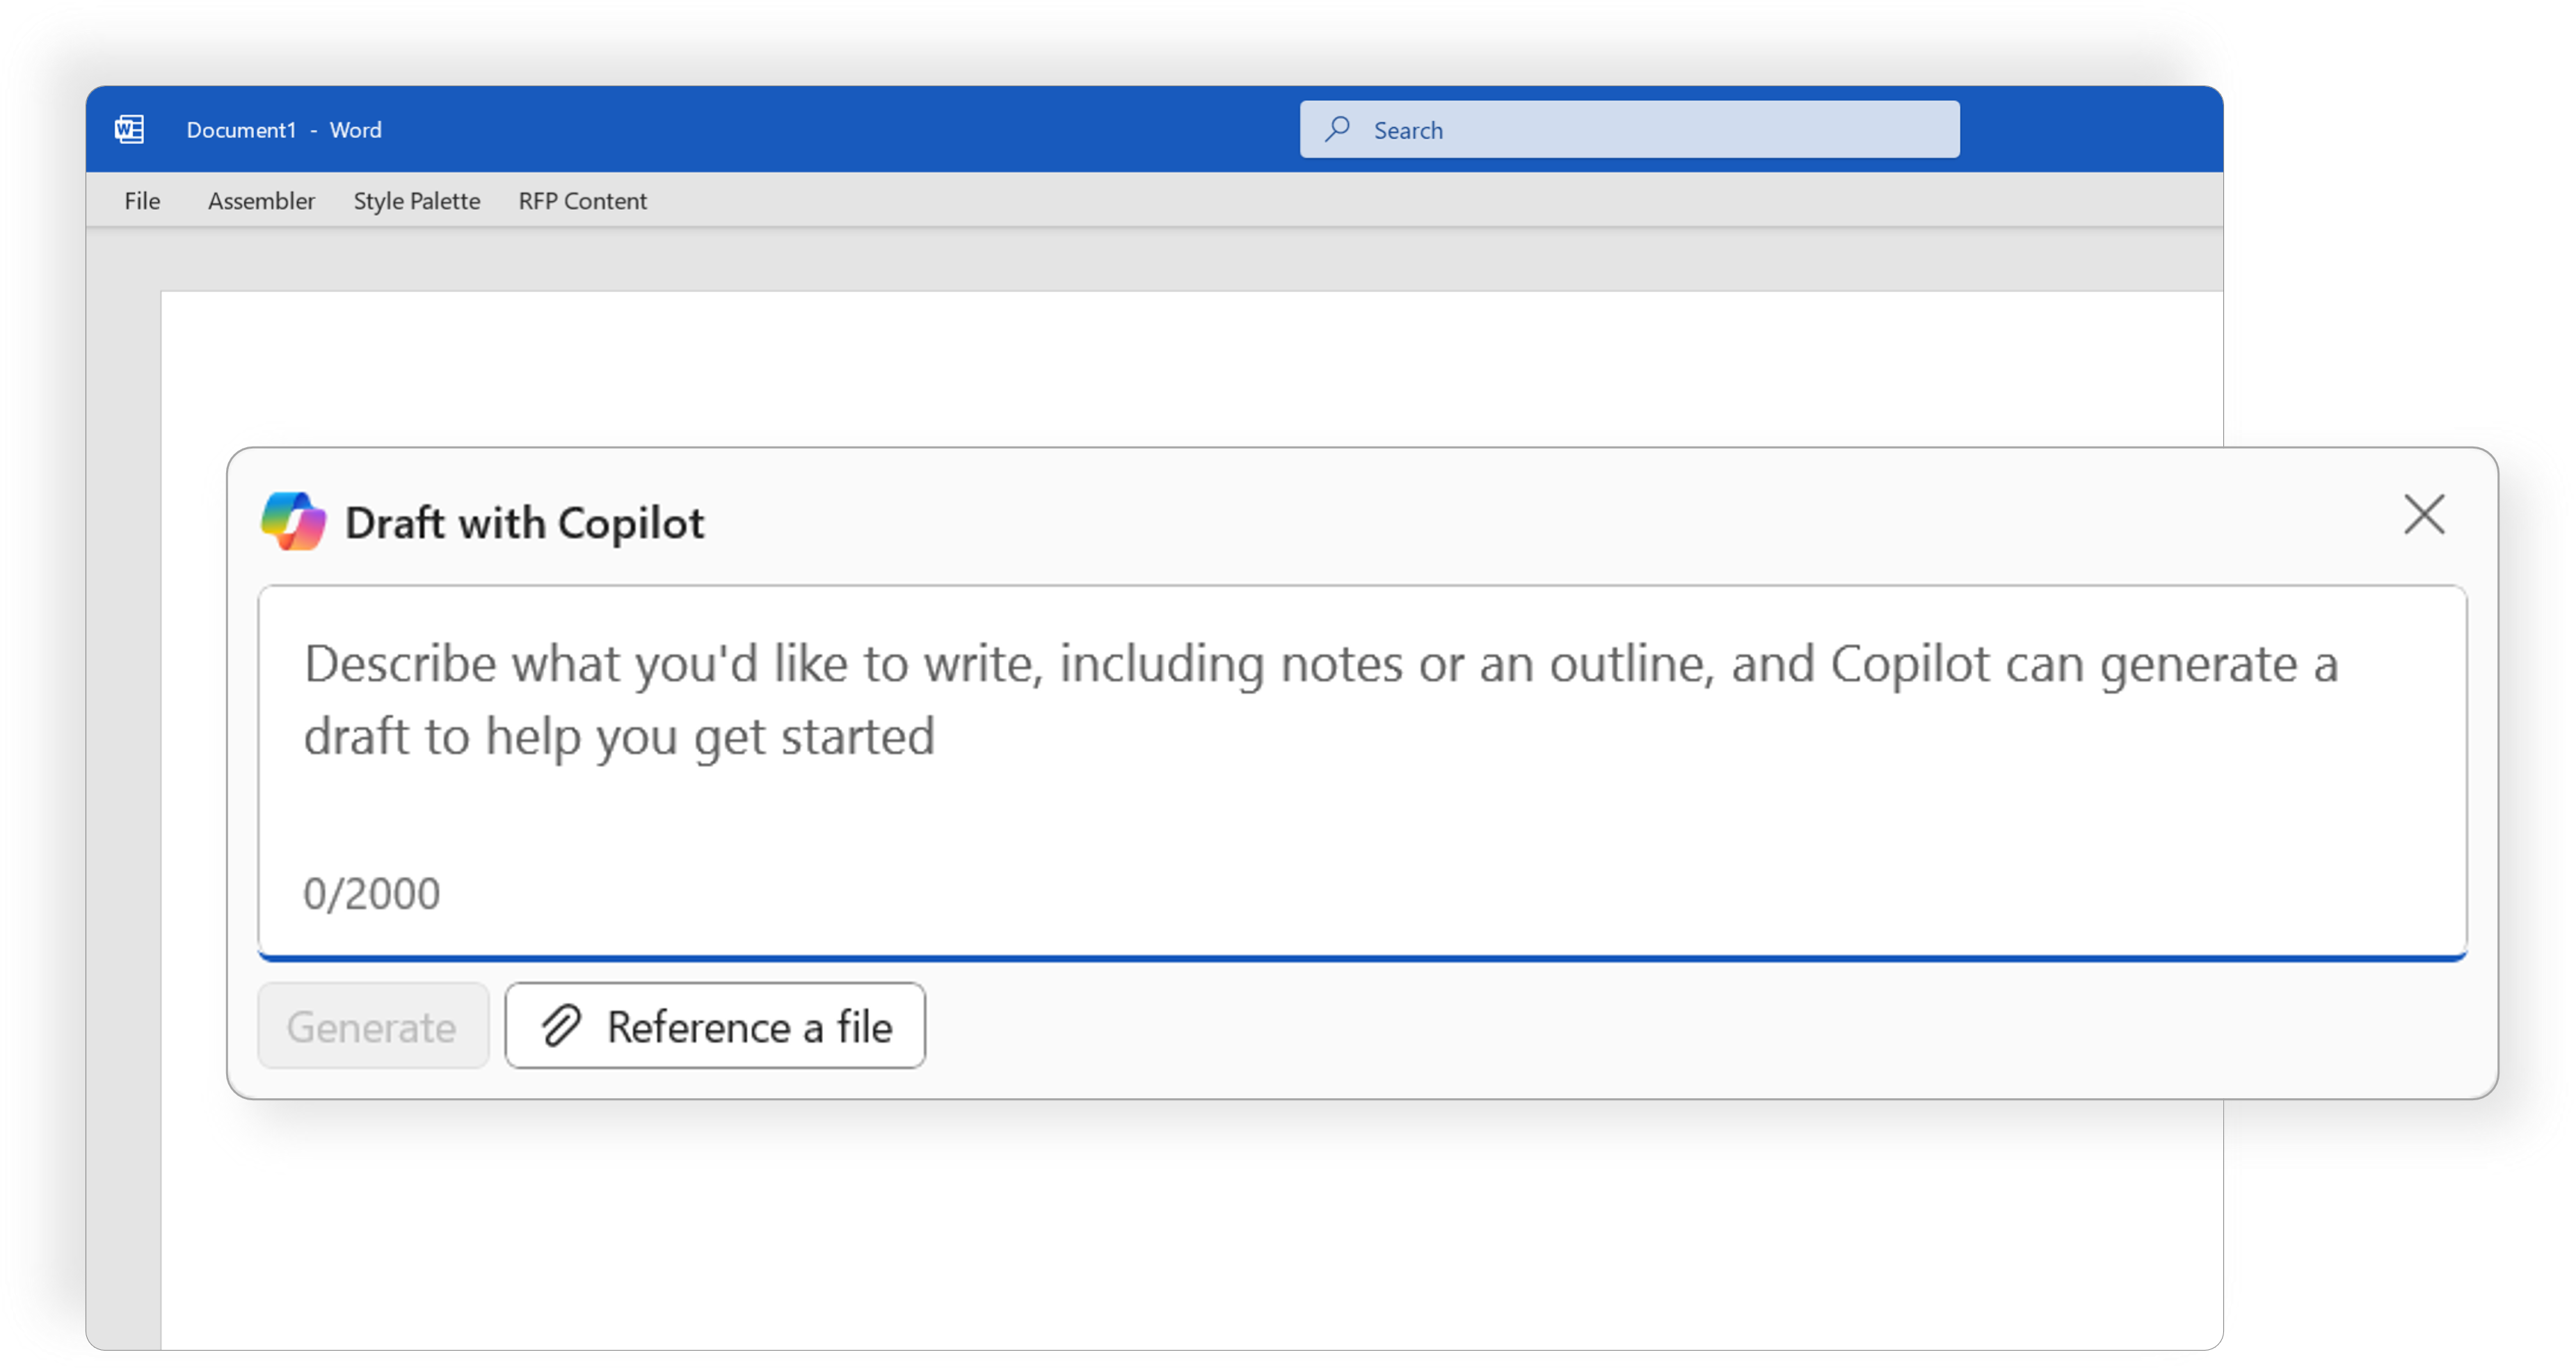Select the RFP Content tab

pos(582,201)
